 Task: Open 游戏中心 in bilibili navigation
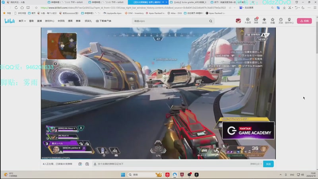pos(49,21)
